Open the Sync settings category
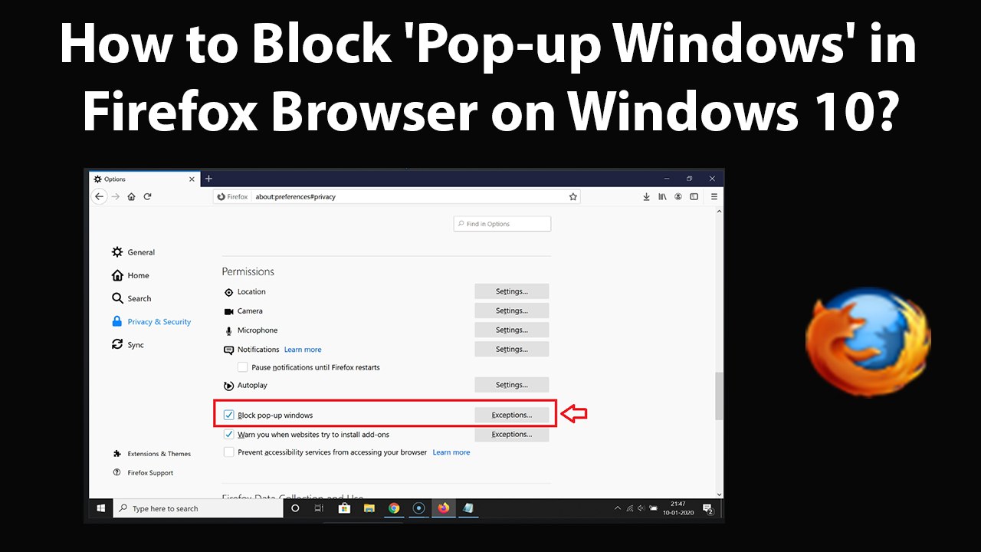The height and width of the screenshot is (552, 981). click(x=127, y=345)
